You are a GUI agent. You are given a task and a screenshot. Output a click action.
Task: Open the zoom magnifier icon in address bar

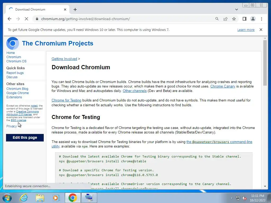(217, 19)
